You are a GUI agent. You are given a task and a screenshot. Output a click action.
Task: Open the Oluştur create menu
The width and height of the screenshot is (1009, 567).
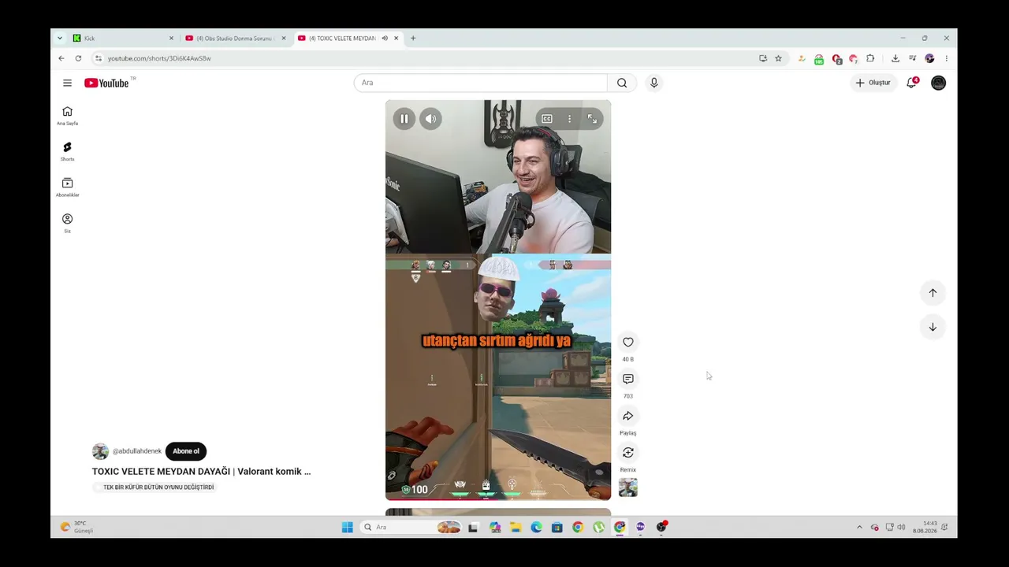tap(873, 83)
